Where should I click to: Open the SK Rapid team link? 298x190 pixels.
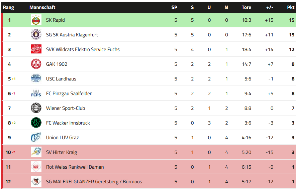pos(56,20)
